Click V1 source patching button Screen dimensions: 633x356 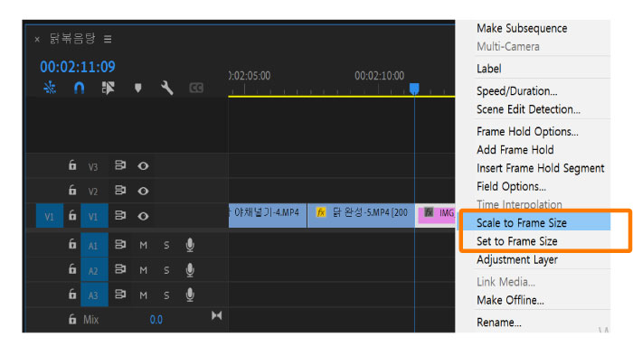click(x=49, y=216)
